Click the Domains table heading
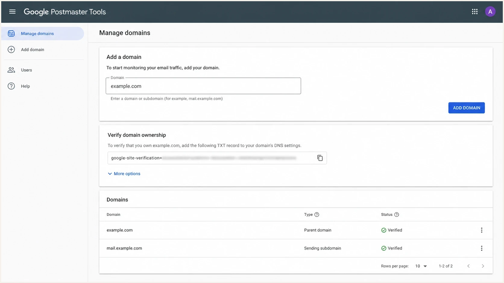The height and width of the screenshot is (283, 504). click(117, 200)
